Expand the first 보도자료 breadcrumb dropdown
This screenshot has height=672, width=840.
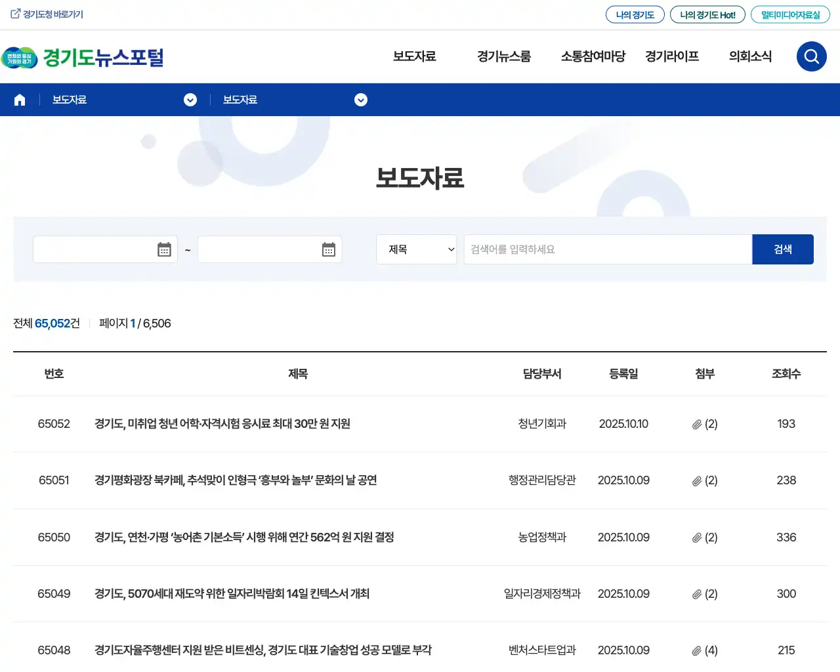click(190, 100)
